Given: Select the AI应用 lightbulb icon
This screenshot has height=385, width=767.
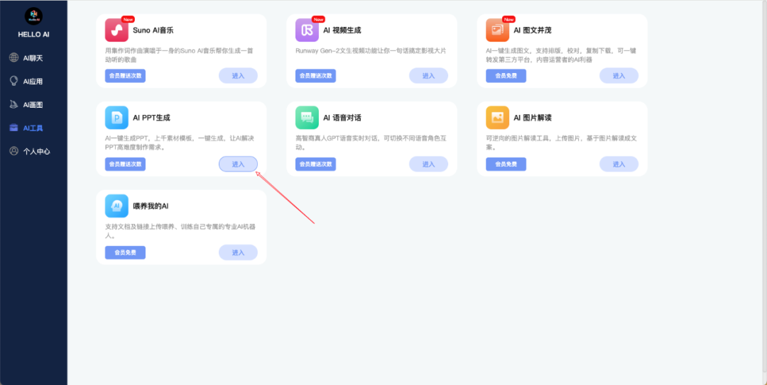Looking at the screenshot, I should (x=14, y=81).
